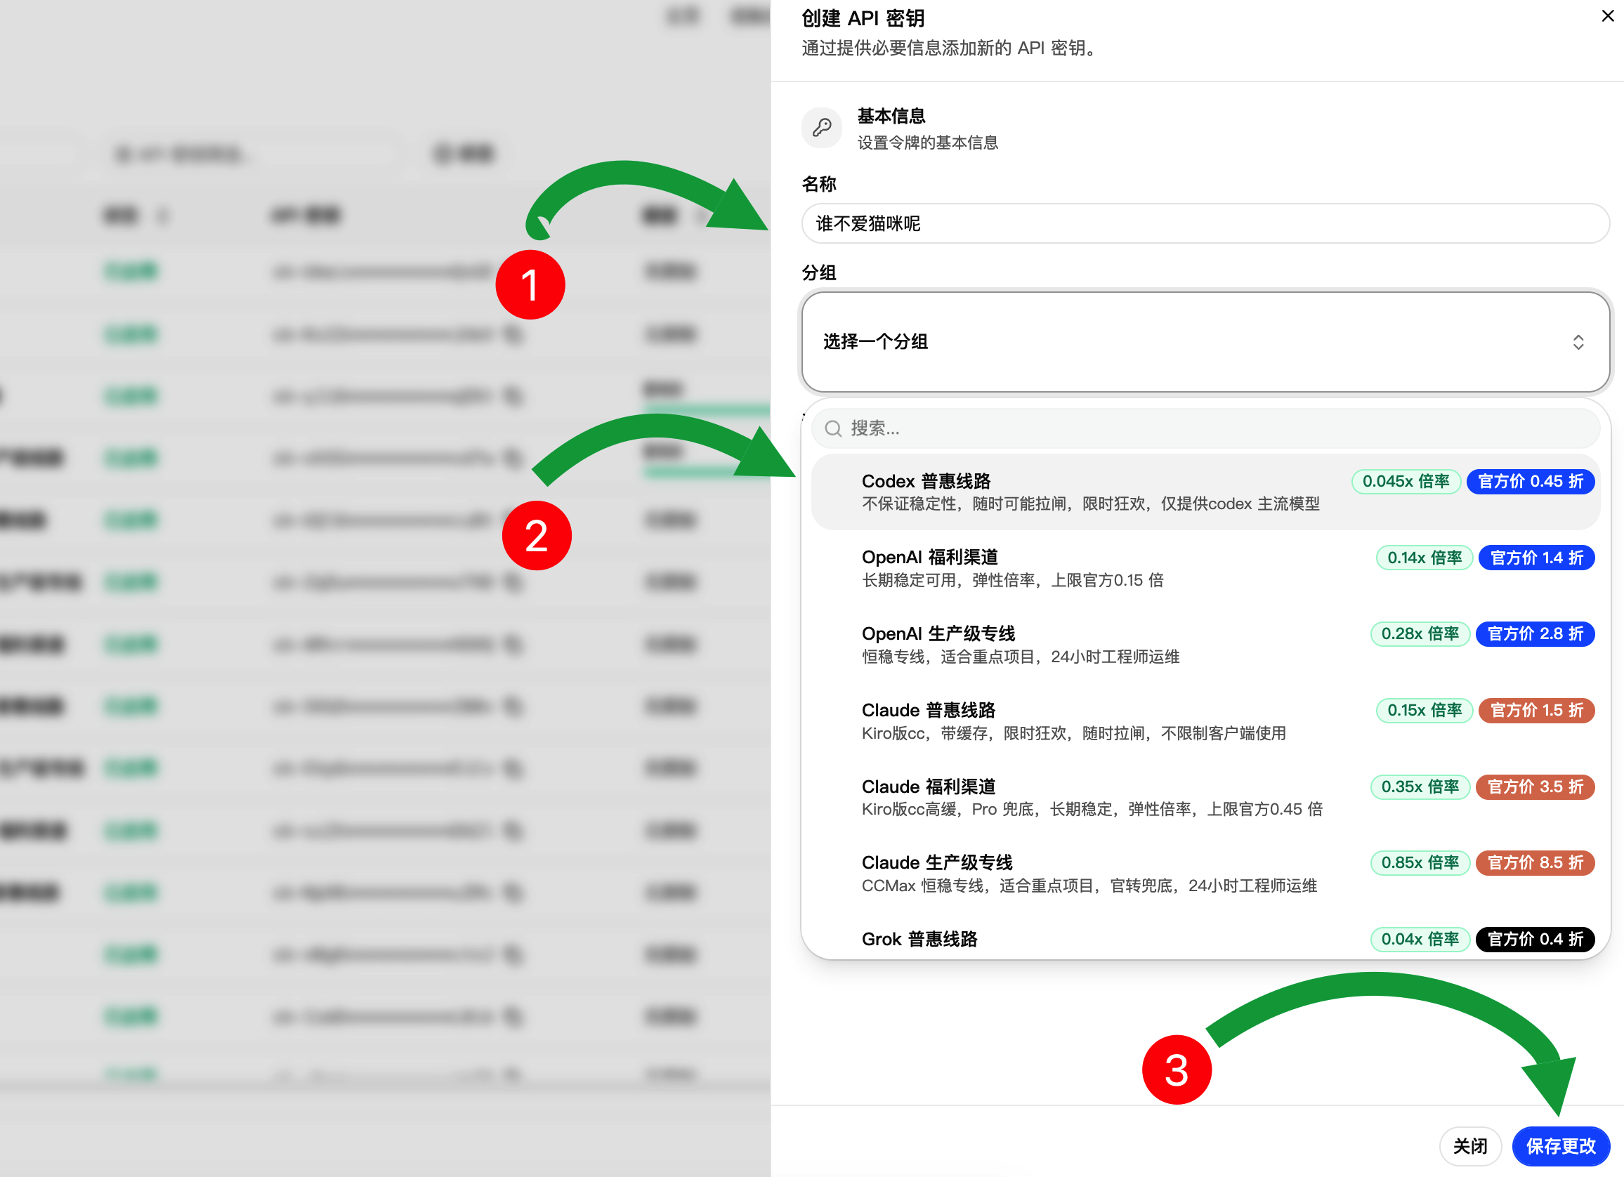Click the 官方价 2.8 折 badge

point(1535,633)
